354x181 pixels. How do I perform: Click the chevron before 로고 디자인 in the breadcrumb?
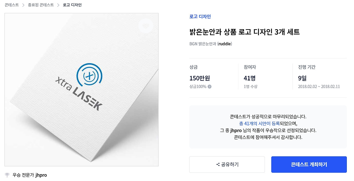(58, 5)
